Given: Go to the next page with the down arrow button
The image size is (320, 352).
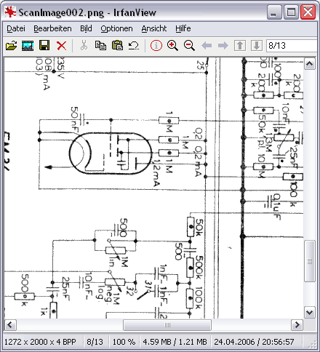Looking at the screenshot, I should (x=257, y=46).
